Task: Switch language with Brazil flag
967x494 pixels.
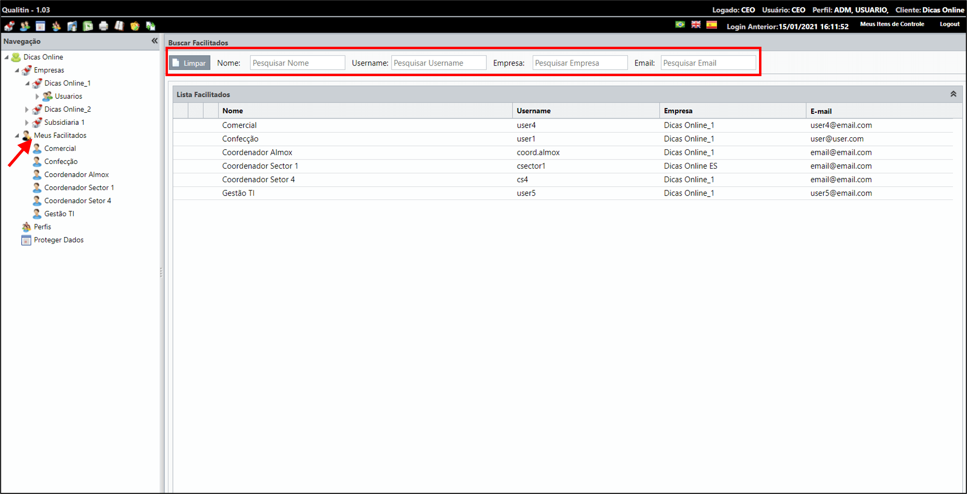Action: pos(680,25)
